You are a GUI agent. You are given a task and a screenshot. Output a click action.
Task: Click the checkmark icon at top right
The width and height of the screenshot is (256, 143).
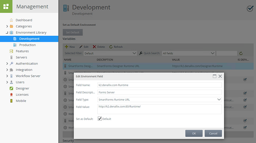tap(250, 8)
